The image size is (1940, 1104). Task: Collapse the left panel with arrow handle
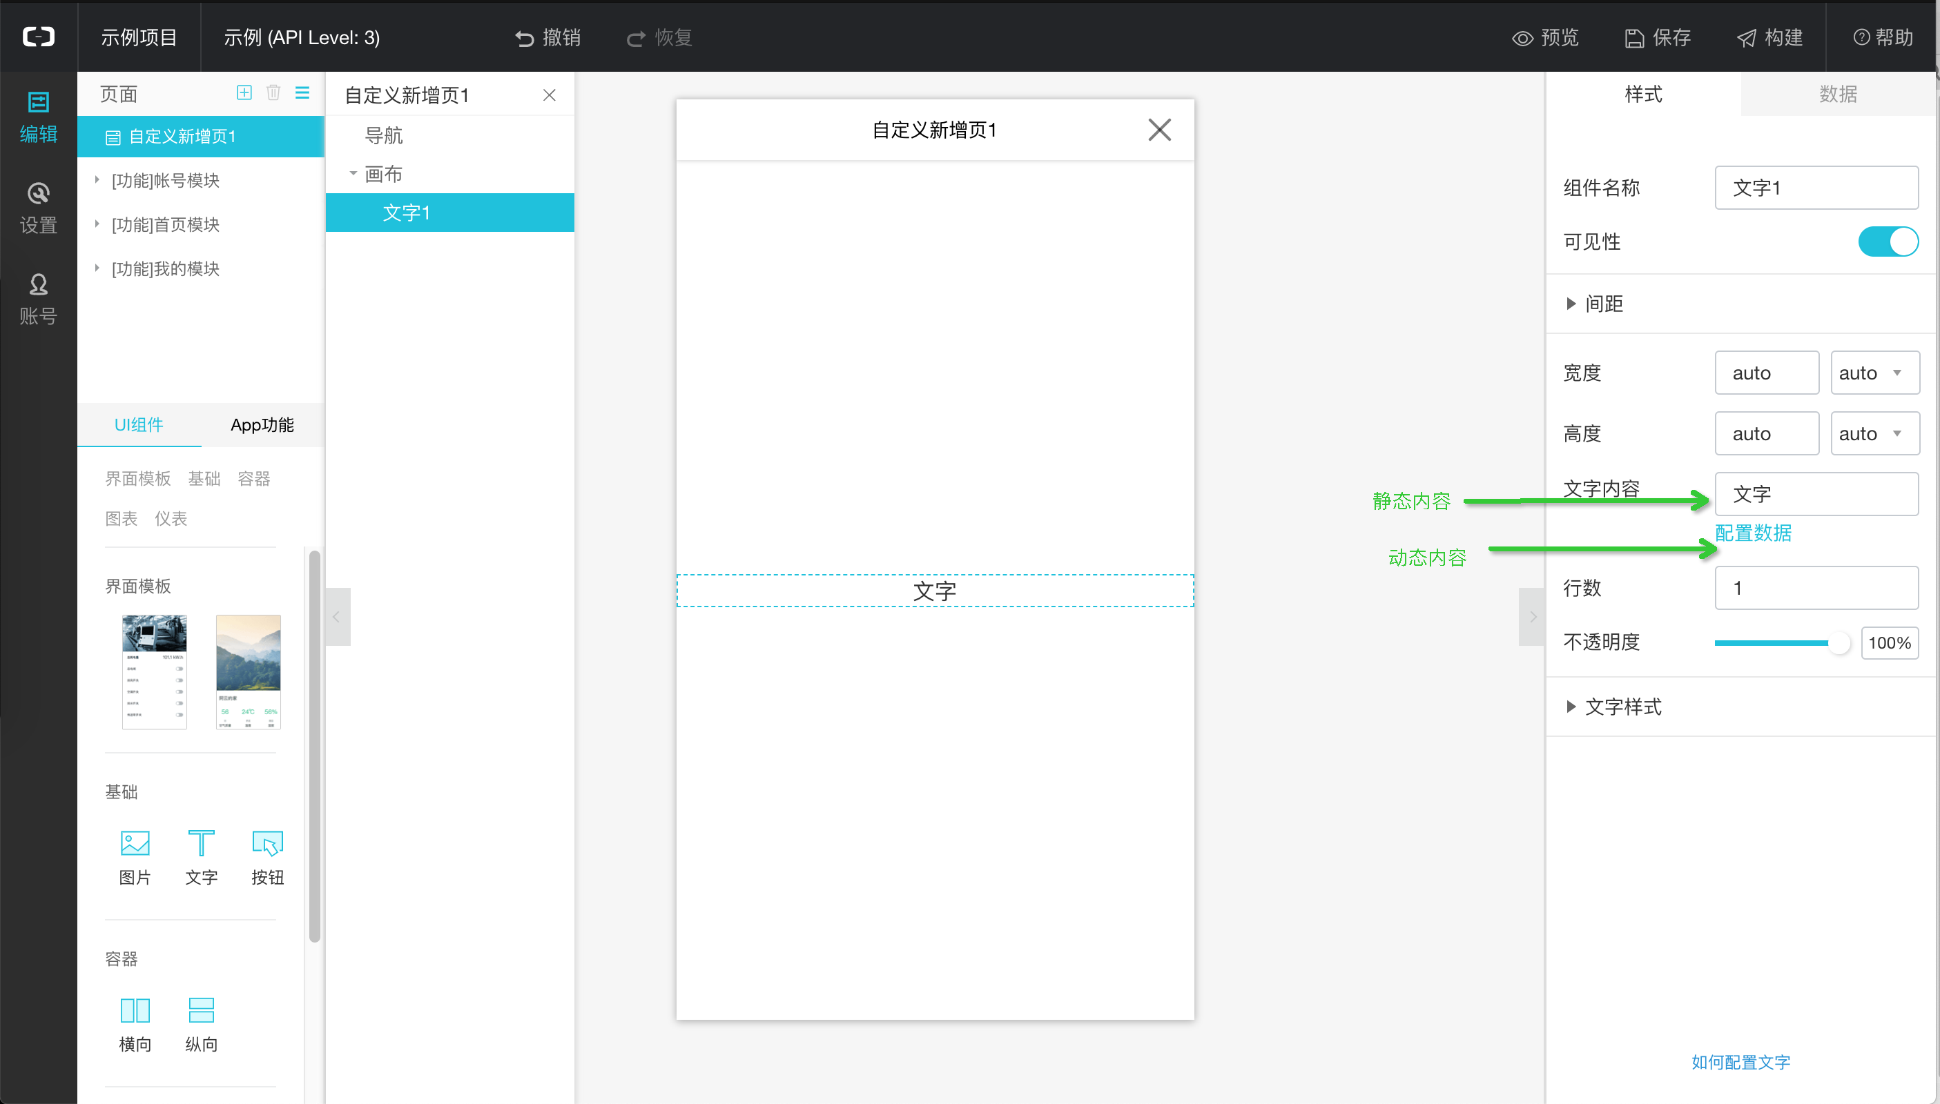coord(337,616)
